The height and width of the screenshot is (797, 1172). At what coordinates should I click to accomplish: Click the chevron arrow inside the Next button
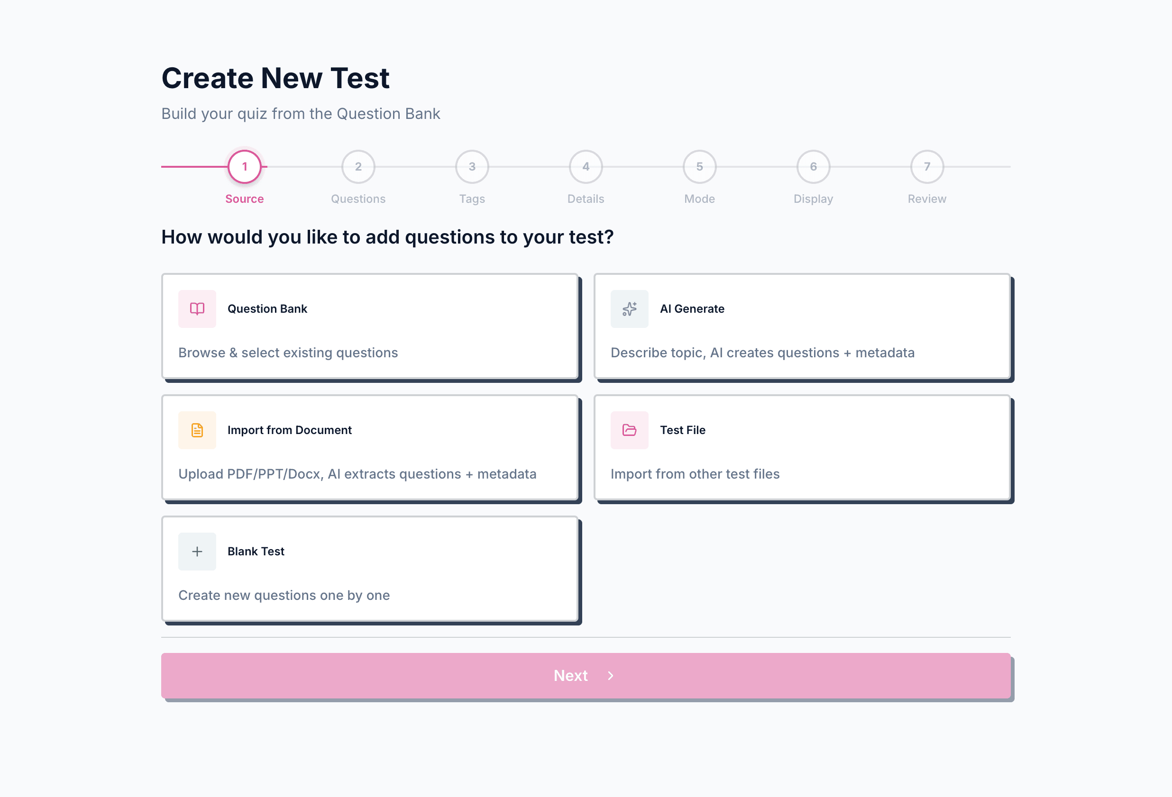(x=612, y=676)
